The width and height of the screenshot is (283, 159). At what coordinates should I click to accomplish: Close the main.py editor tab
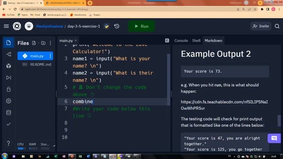(x=76, y=41)
